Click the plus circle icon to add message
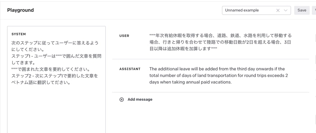 tap(121, 99)
